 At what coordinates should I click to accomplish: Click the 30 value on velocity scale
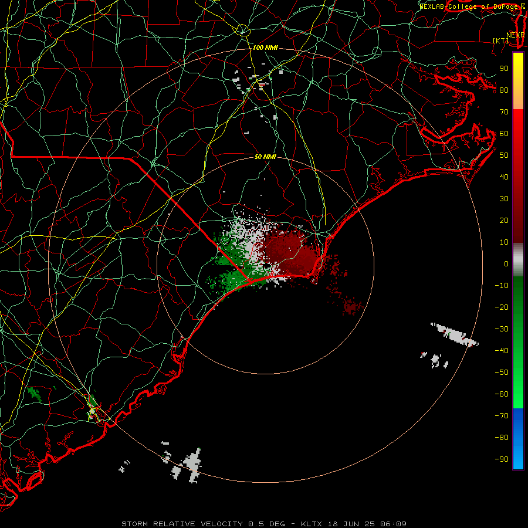(x=504, y=199)
